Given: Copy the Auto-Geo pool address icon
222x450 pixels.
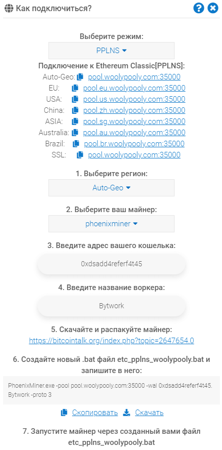Looking at the screenshot, I should pos(80,77).
